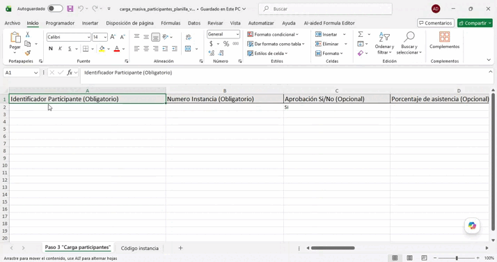
Task: Toggle wrap text button
Action: coord(188,37)
